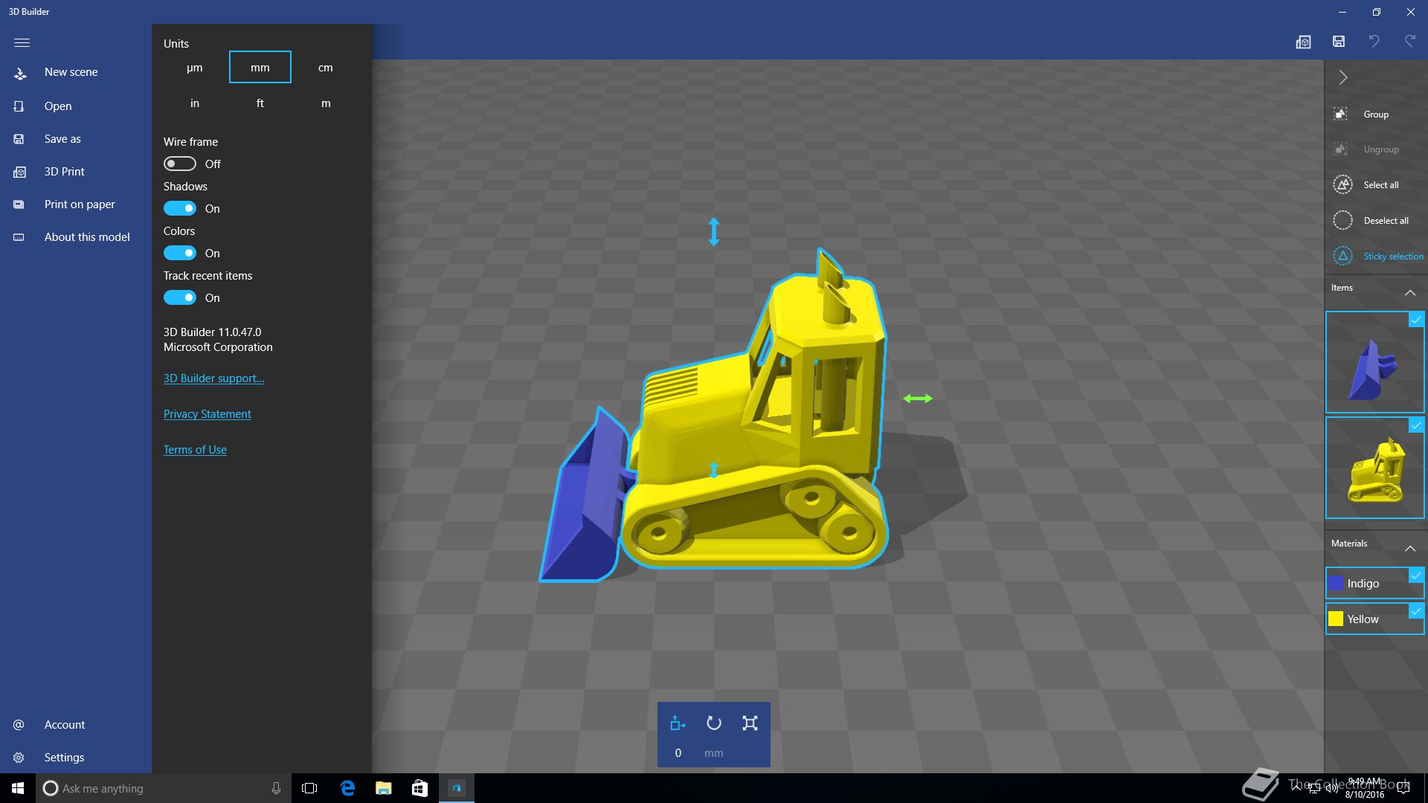Click the New scene icon
Viewport: 1428px width, 803px height.
[20, 73]
